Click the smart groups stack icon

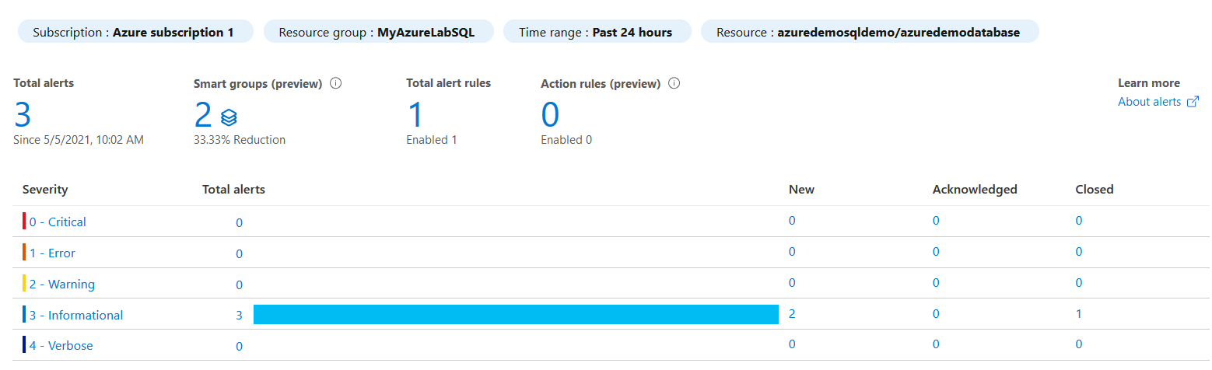(229, 117)
